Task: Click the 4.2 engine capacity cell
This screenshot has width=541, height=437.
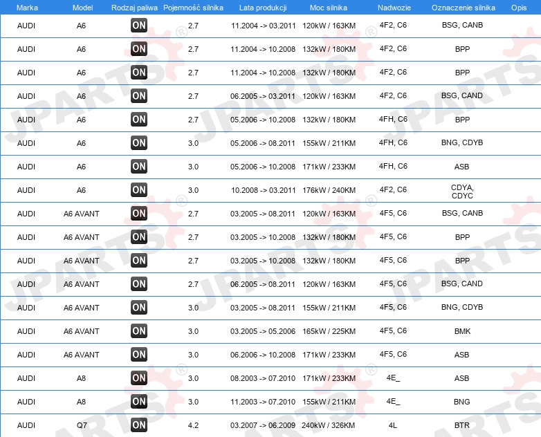Action: tap(193, 425)
